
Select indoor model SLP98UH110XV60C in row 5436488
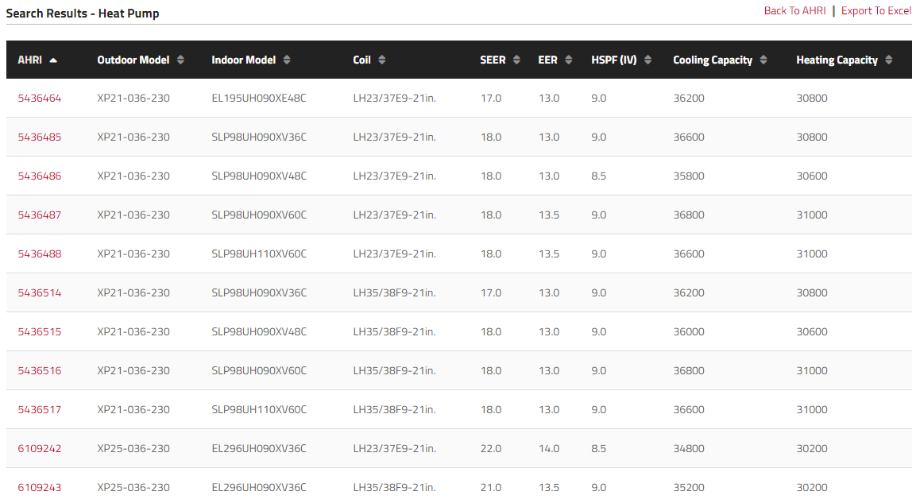259,253
